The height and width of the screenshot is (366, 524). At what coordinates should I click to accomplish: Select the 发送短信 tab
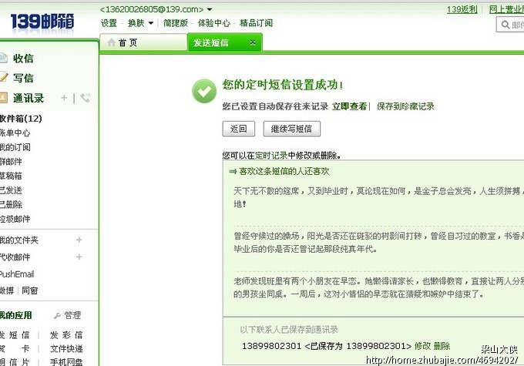click(224, 42)
